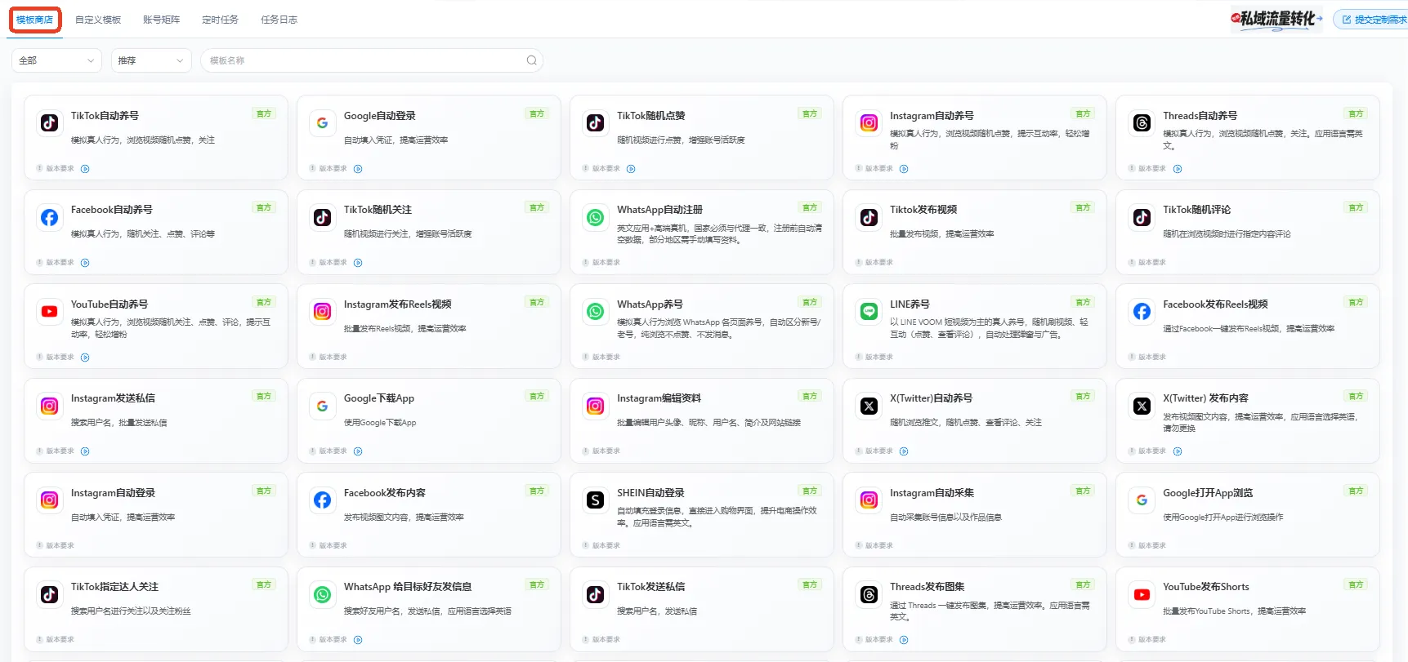Open 版本要求 on the Instagram自动登录 card

coord(56,545)
